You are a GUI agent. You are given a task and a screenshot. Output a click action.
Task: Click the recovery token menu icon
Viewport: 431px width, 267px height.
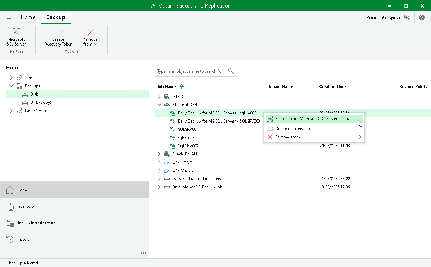(270, 129)
